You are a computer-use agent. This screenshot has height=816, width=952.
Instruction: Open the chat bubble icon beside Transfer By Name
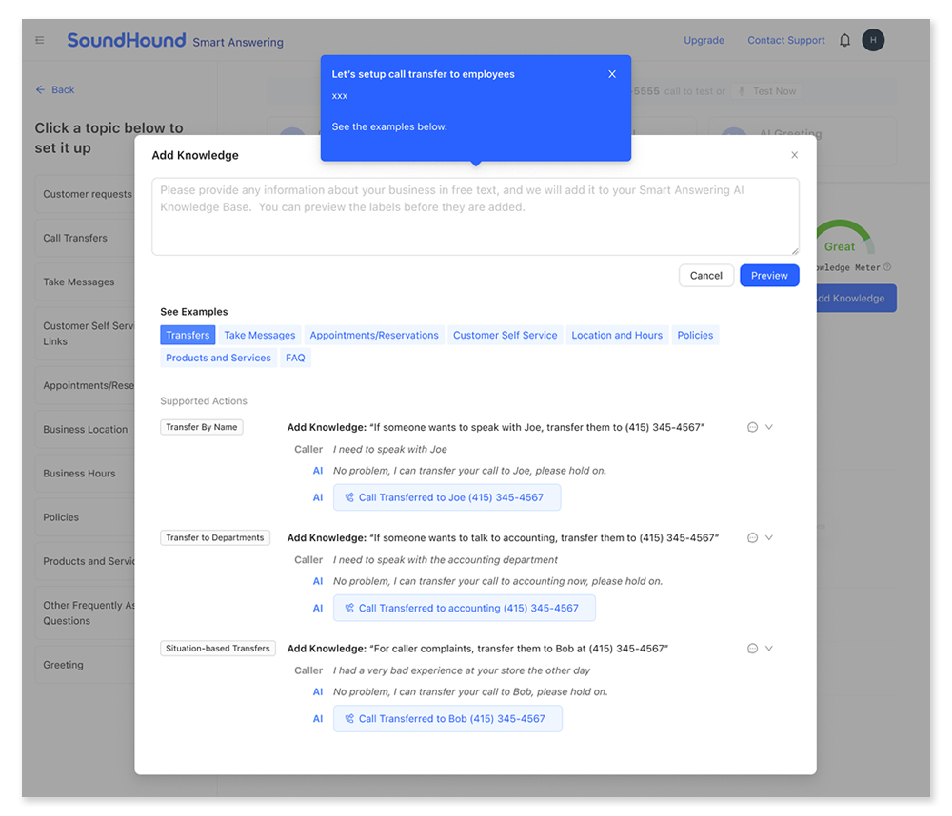(752, 426)
